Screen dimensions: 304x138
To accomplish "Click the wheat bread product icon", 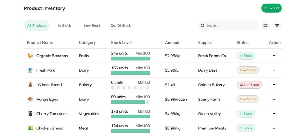I will click(30, 85).
